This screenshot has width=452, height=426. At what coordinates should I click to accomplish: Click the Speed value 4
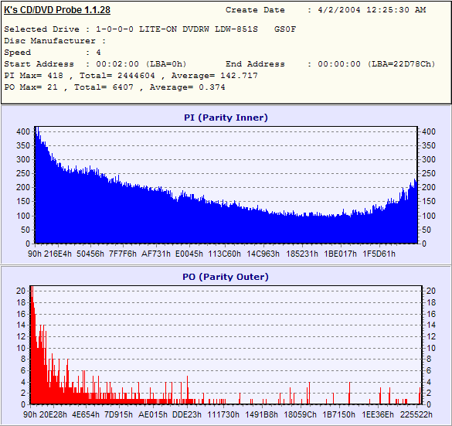click(99, 53)
